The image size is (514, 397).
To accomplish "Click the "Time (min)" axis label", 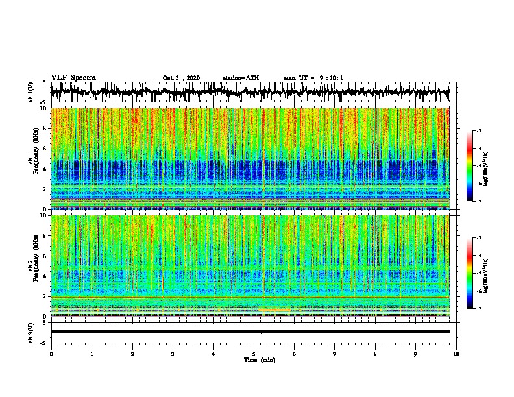I will [260, 360].
